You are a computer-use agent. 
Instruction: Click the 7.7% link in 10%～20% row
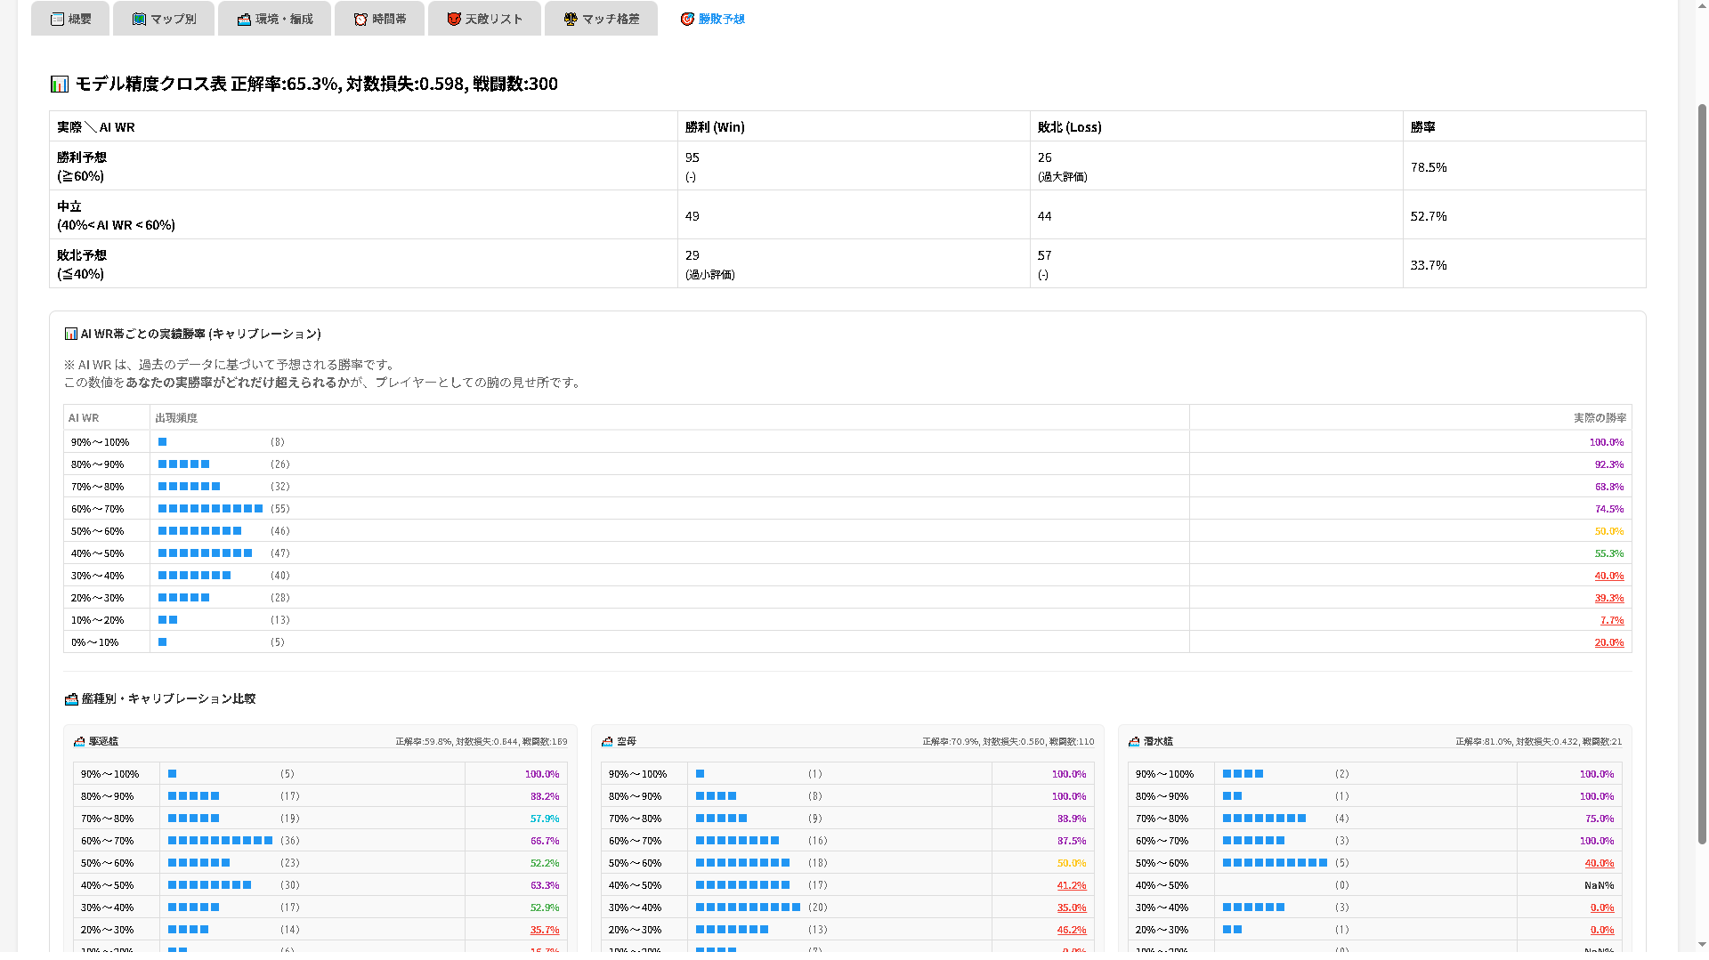click(x=1611, y=620)
